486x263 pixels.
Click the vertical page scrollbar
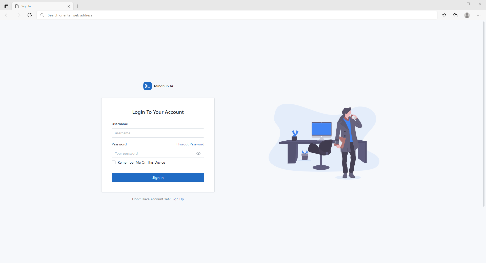[484, 114]
